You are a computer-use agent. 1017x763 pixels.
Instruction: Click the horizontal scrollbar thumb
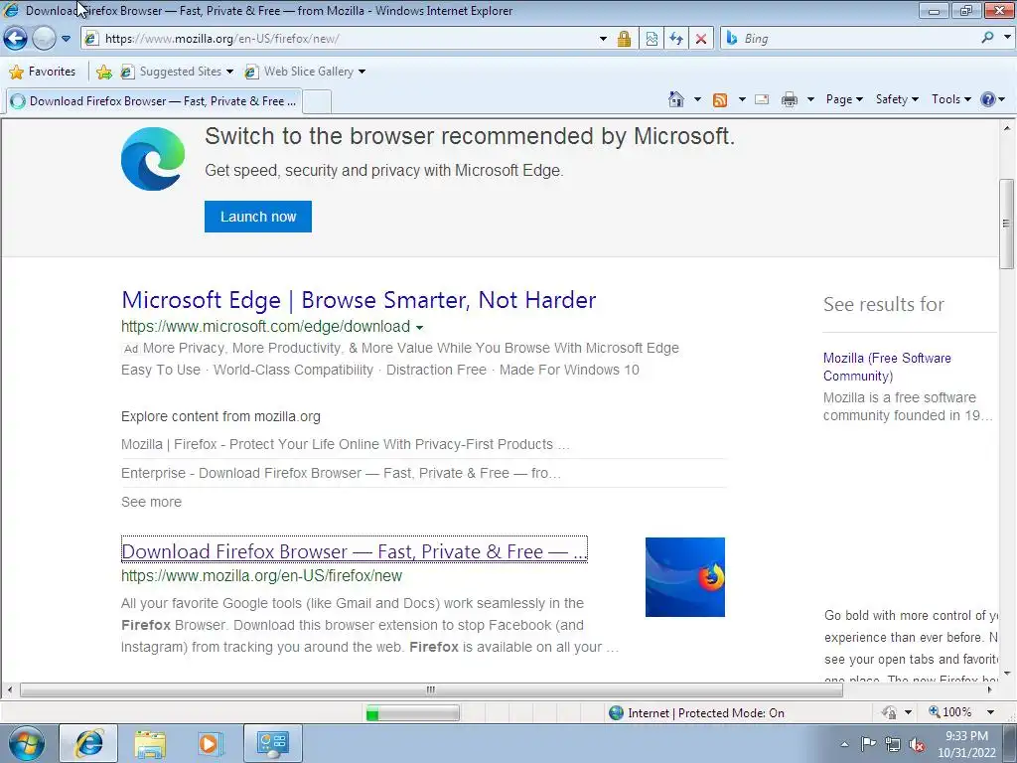click(431, 689)
